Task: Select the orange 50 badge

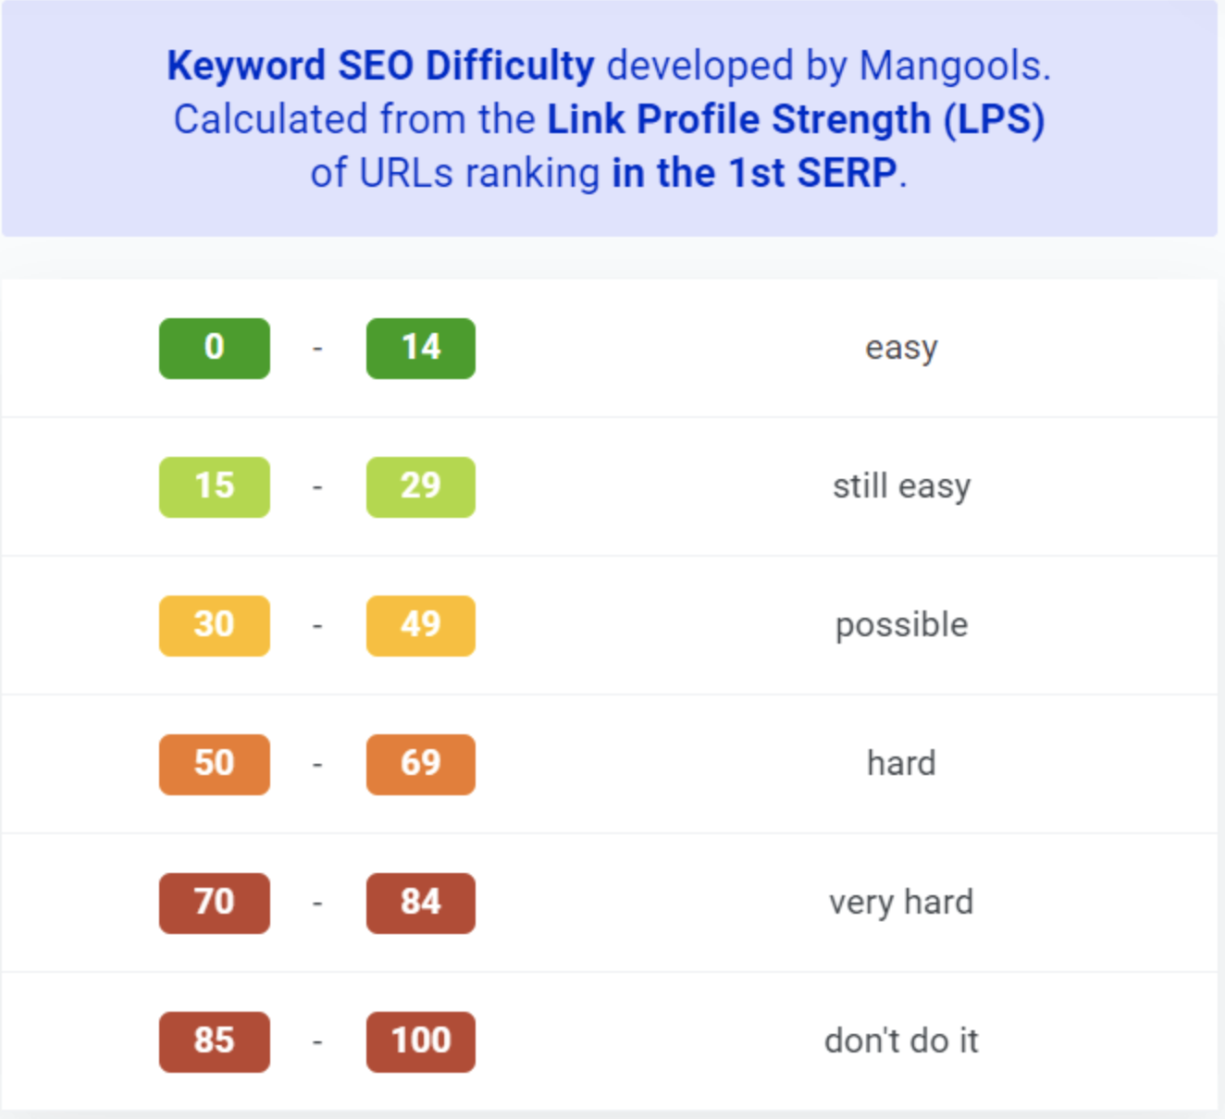Action: 214,764
